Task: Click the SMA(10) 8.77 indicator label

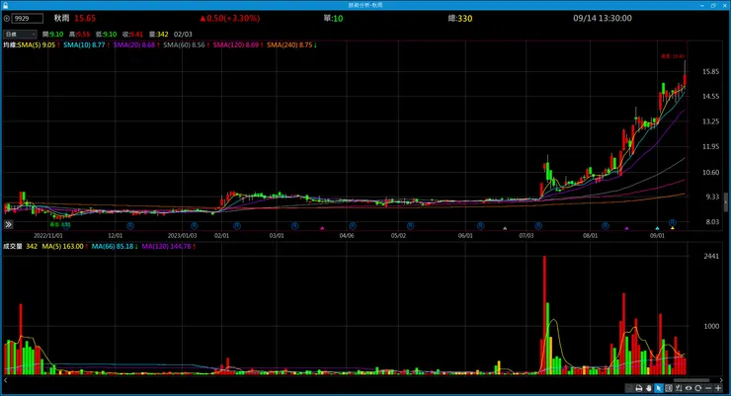Action: [84, 45]
